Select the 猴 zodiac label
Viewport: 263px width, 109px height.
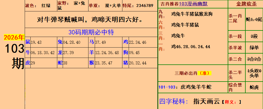point(91,63)
